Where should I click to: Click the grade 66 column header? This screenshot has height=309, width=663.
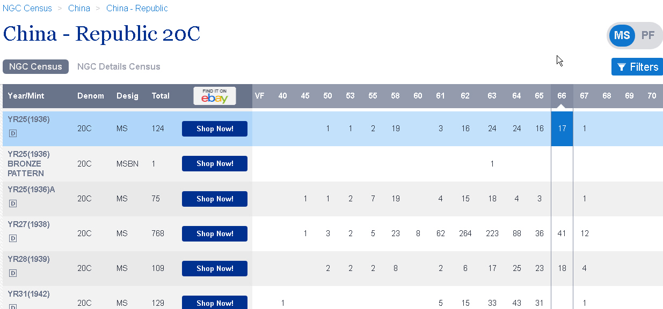(x=562, y=96)
